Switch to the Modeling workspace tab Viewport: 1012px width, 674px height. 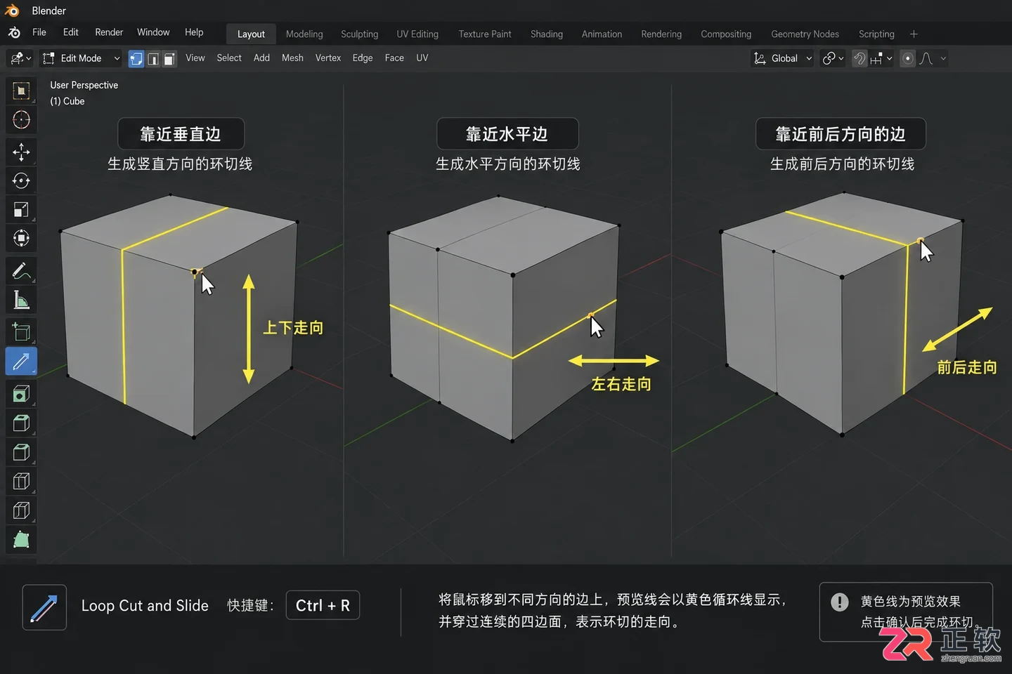[304, 34]
